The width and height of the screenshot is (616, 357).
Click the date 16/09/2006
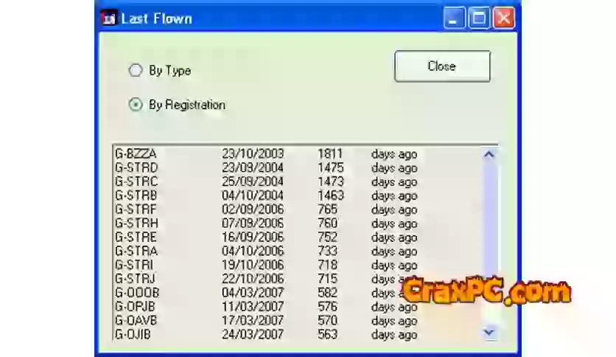(253, 237)
